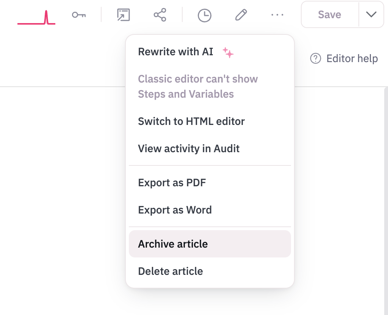This screenshot has height=315, width=388.
Task: Click the key access icon in toolbar
Action: 79,15
